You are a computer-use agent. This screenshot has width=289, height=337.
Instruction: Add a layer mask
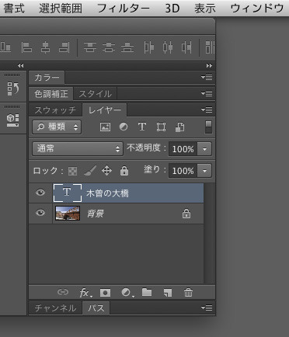point(105,293)
